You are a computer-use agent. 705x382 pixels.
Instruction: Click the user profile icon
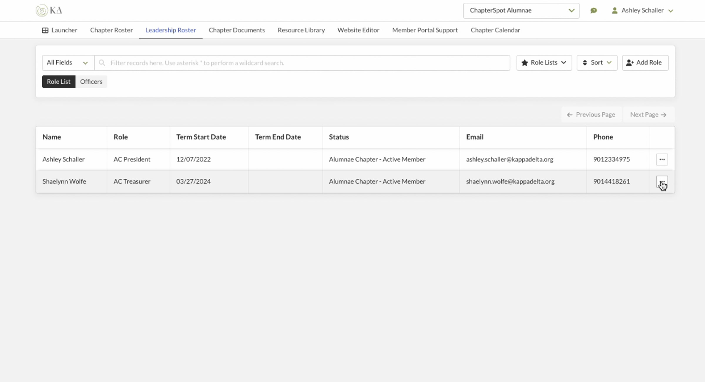[614, 11]
